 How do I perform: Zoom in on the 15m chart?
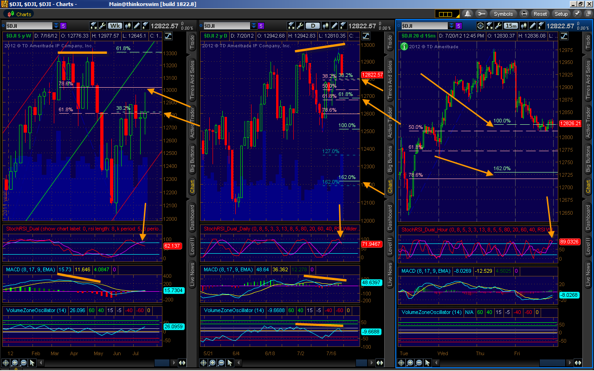click(x=411, y=363)
